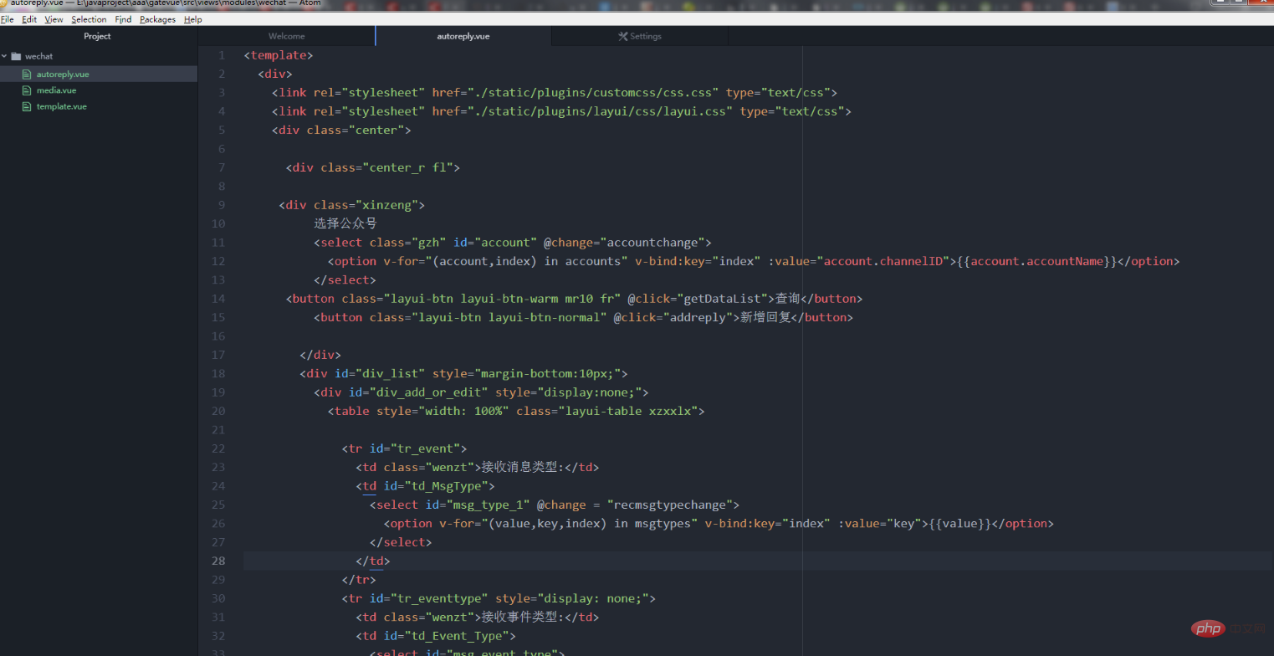The height and width of the screenshot is (656, 1274).
Task: Open the Find menu
Action: tap(123, 19)
